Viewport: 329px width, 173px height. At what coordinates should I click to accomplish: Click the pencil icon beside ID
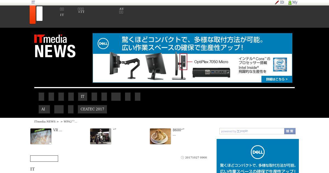[x=277, y=2]
